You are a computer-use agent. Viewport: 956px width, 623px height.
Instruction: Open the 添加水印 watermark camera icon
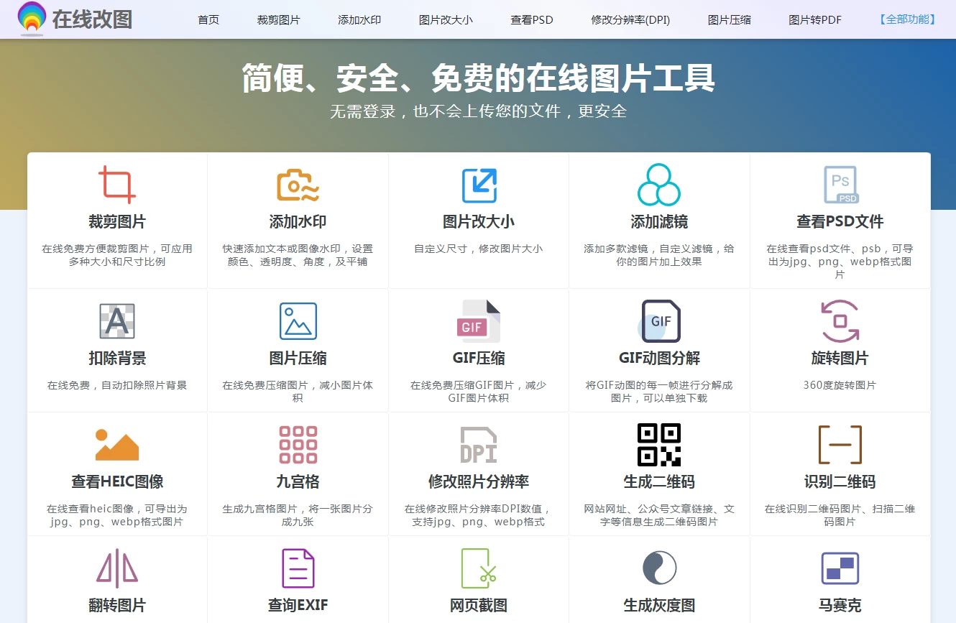click(x=298, y=185)
